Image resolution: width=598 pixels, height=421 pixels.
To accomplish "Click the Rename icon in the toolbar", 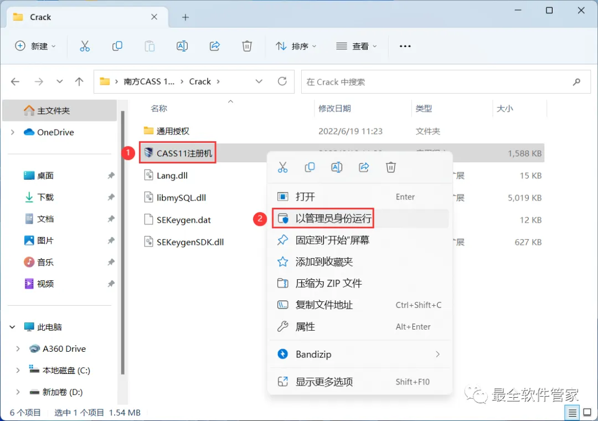I will click(x=182, y=46).
